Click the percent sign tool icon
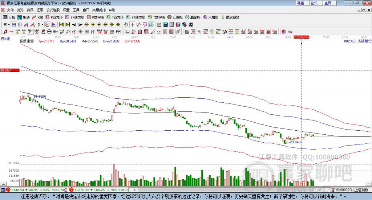The width and height of the screenshot is (372, 200). (x=199, y=32)
